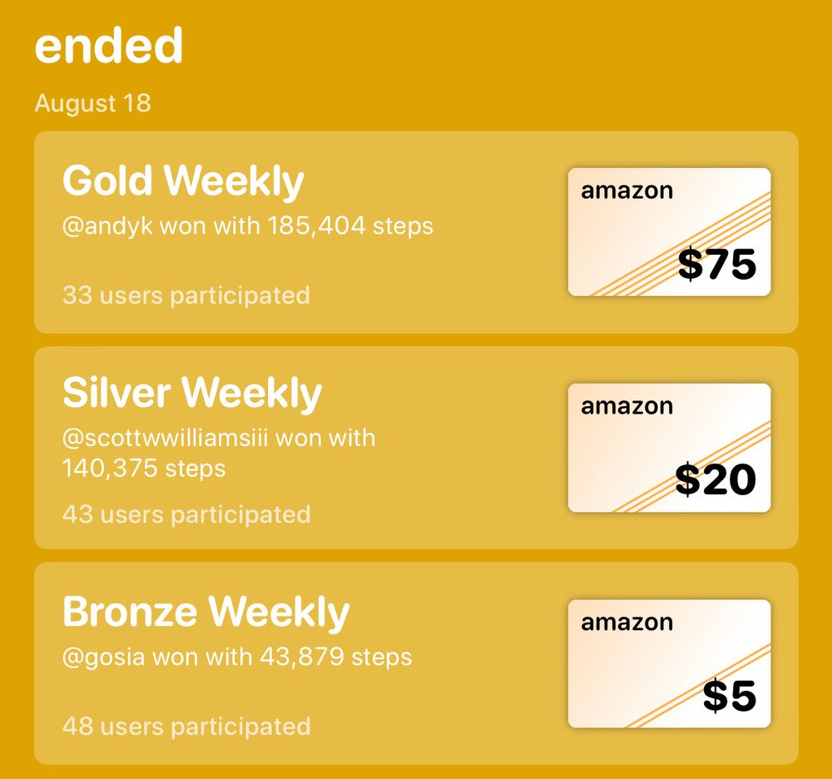This screenshot has height=779, width=832.
Task: Tap the August 18 date label
Action: point(93,103)
